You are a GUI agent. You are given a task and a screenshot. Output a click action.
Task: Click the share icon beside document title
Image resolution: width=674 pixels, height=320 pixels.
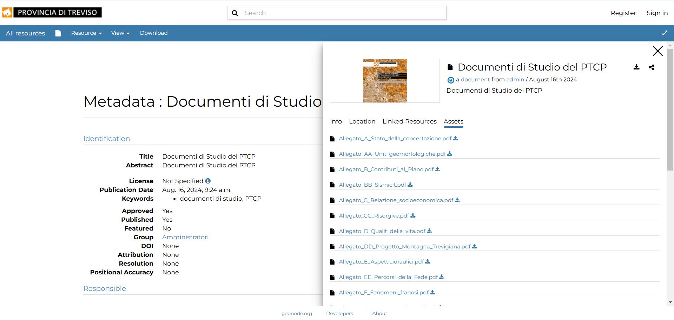point(652,67)
